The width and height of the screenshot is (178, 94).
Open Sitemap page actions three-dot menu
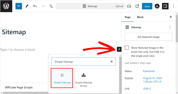coord(170,27)
